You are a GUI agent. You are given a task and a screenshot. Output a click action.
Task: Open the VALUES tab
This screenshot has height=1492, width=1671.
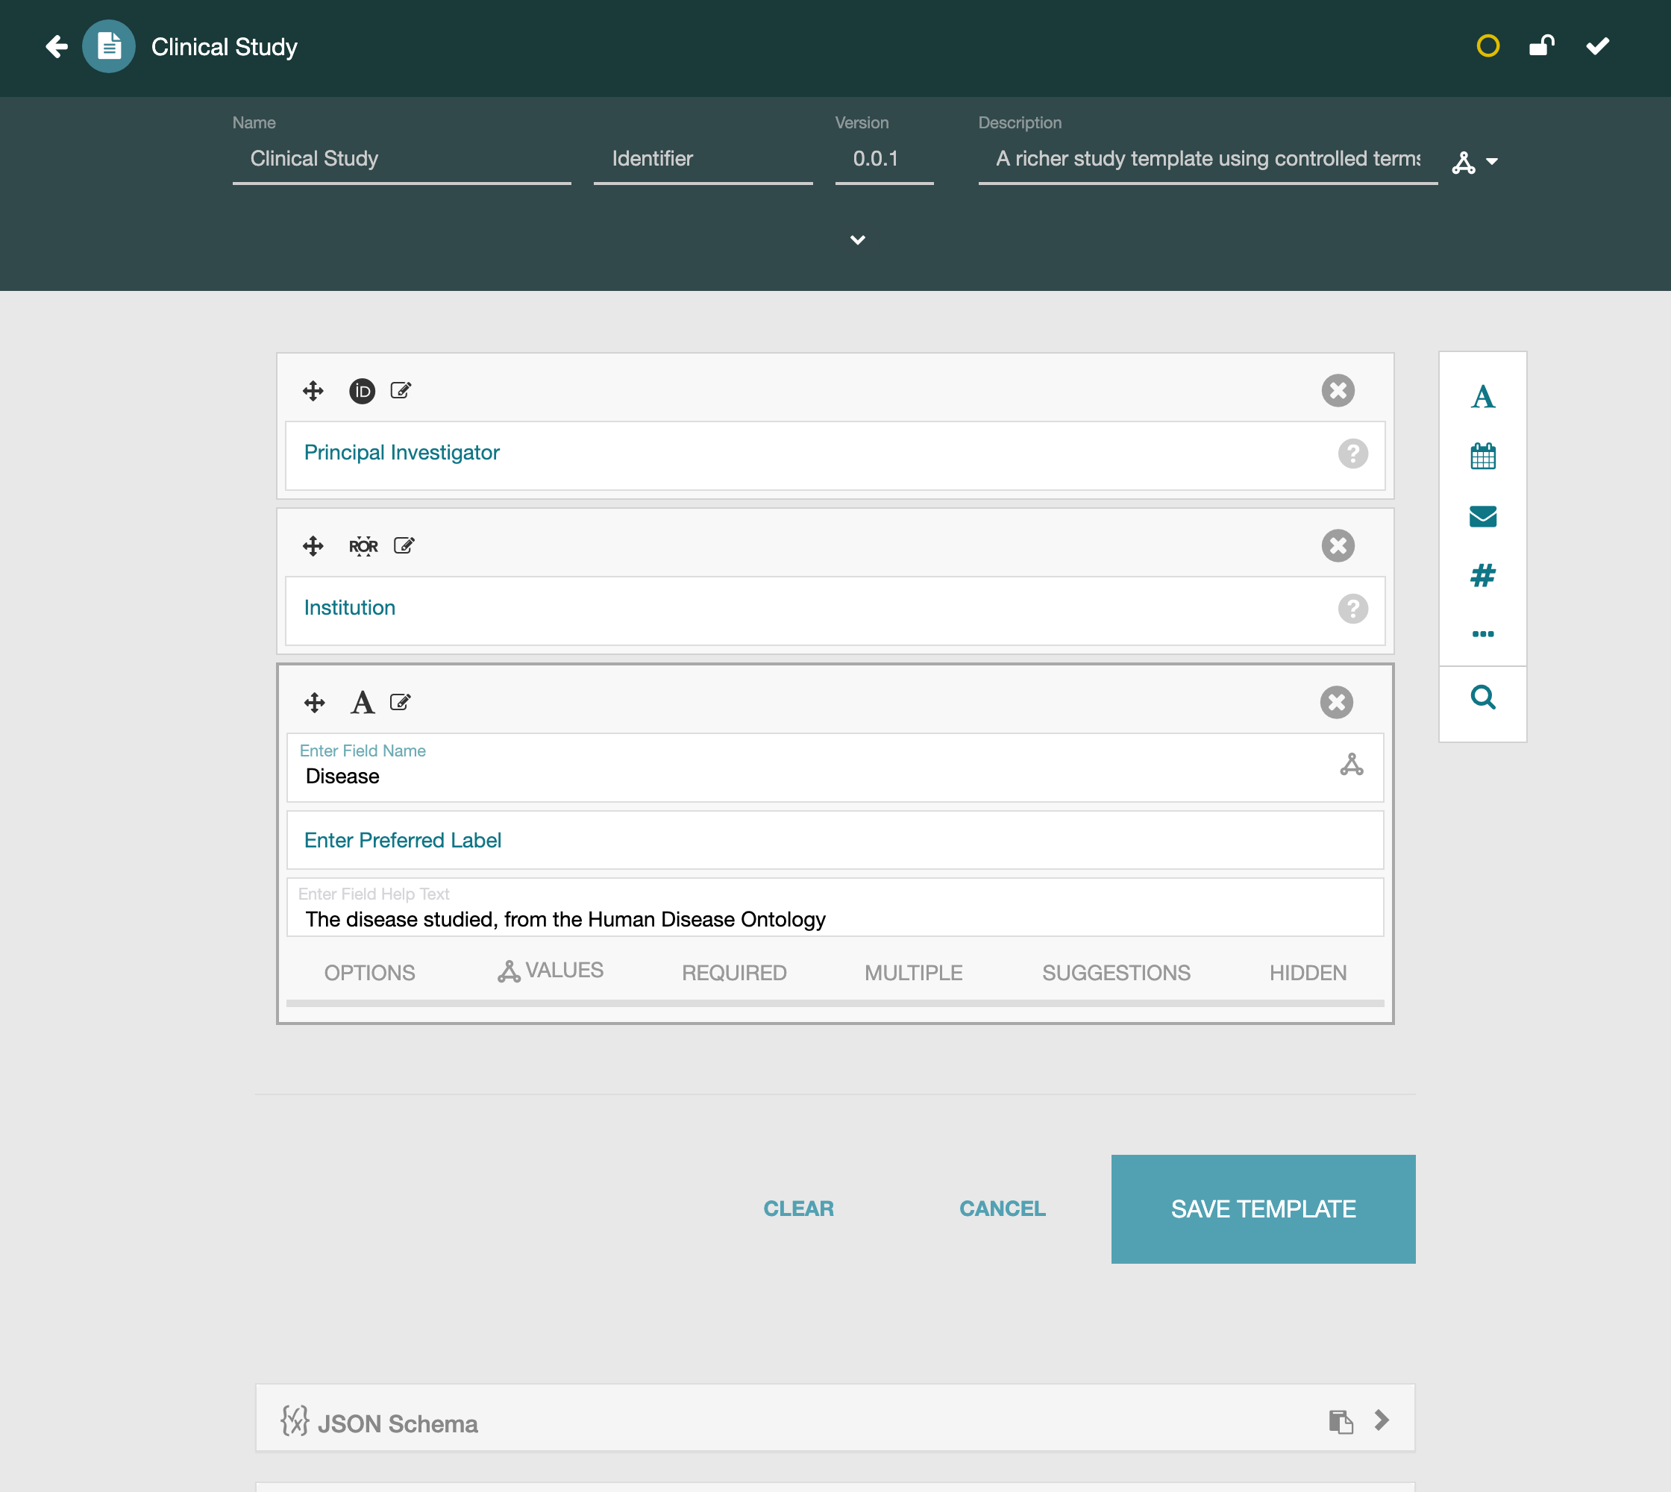pos(551,971)
